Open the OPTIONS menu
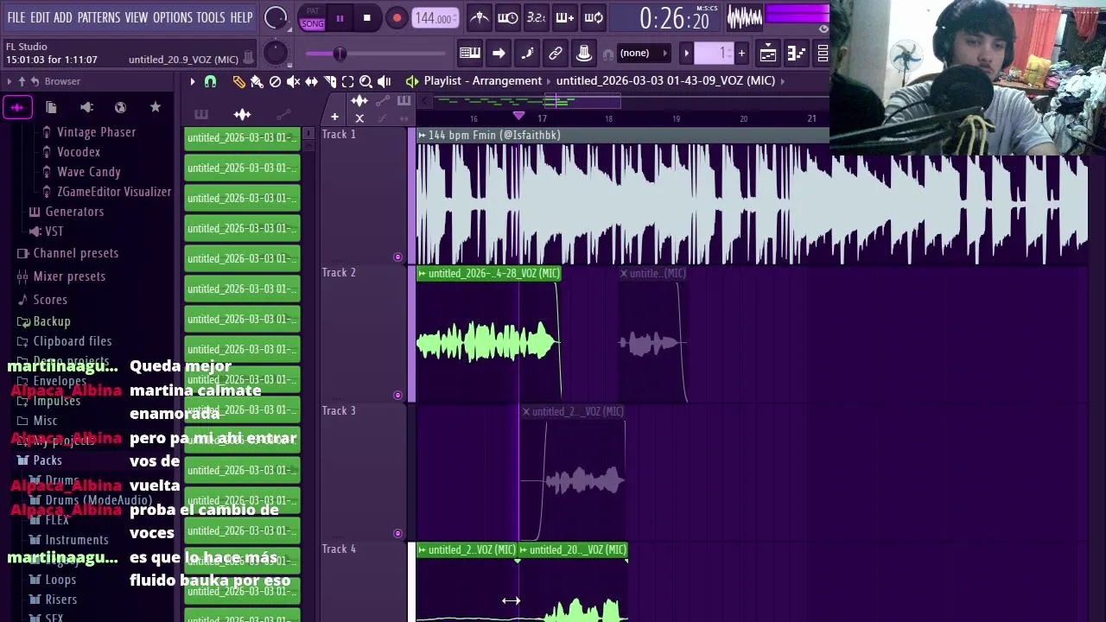Viewport: 1106px width, 622px height. tap(173, 17)
